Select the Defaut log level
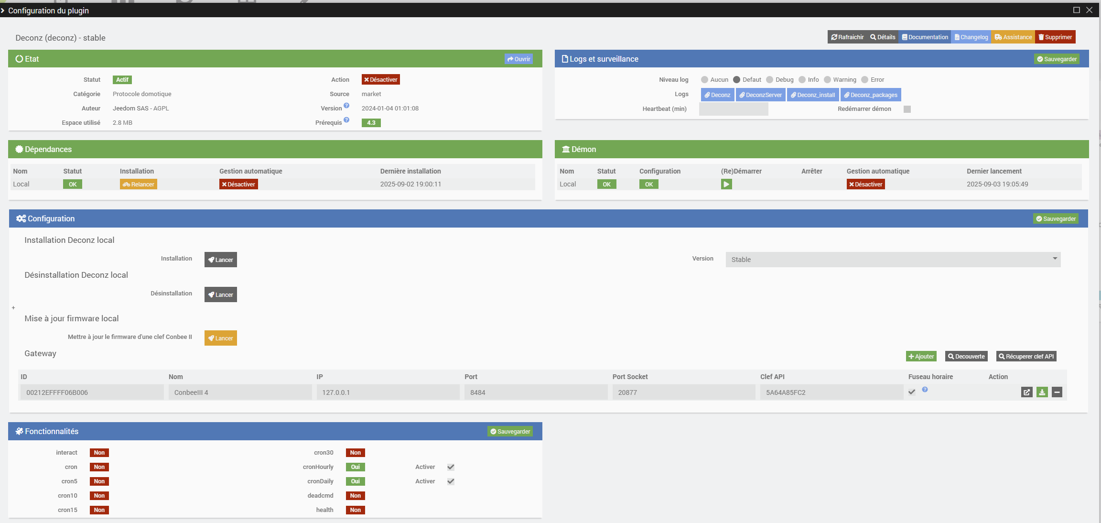Screen dimensions: 1101x523 [736, 80]
